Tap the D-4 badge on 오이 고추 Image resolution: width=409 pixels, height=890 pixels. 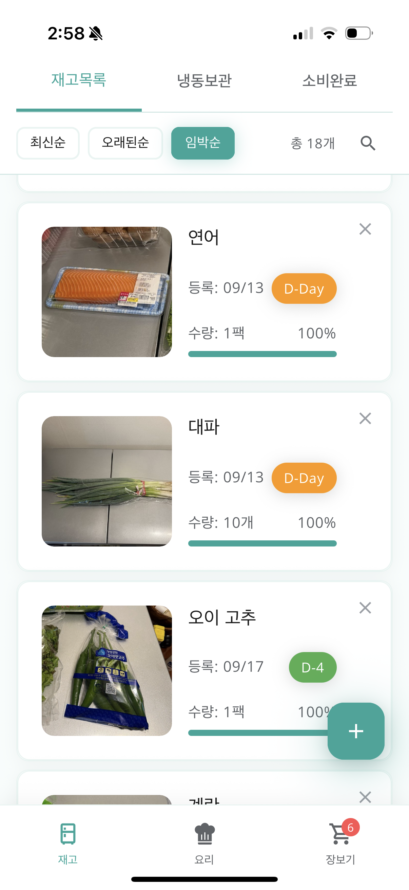pyautogui.click(x=312, y=667)
